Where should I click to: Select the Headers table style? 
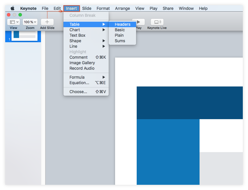[x=122, y=24]
